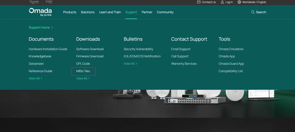Open the Solutions menu
This screenshot has width=295, height=132.
point(88,12)
